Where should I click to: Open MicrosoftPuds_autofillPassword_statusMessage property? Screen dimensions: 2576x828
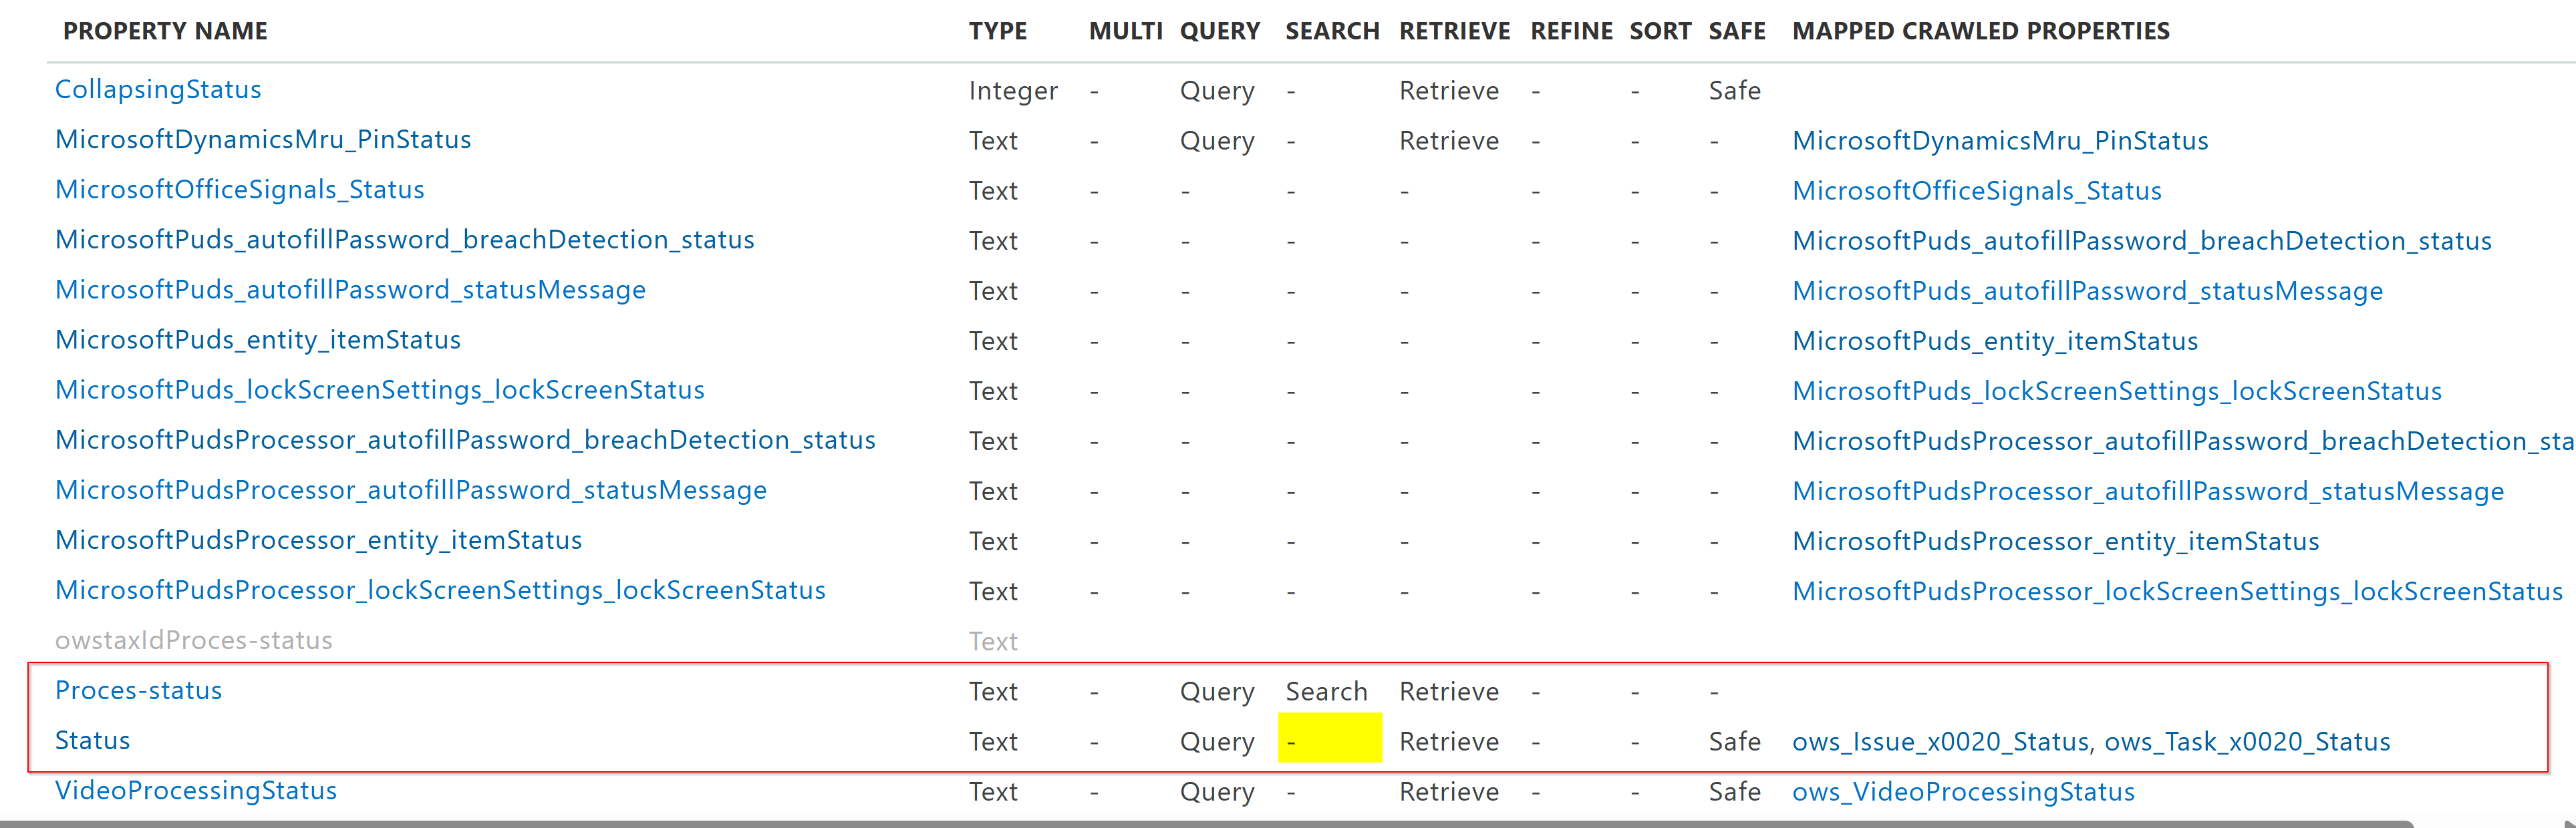pyautogui.click(x=350, y=290)
